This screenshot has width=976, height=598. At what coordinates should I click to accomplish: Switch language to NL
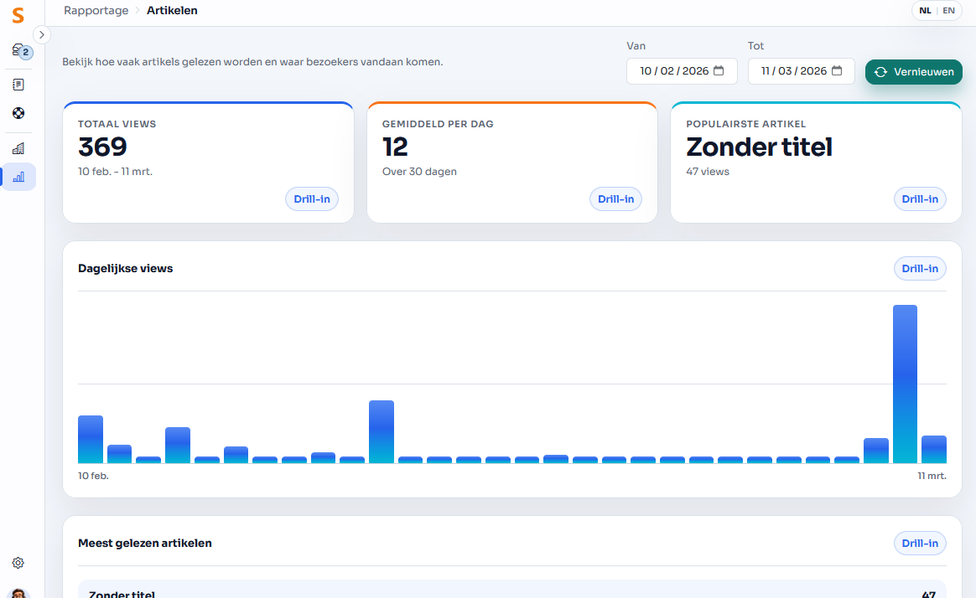pos(925,11)
